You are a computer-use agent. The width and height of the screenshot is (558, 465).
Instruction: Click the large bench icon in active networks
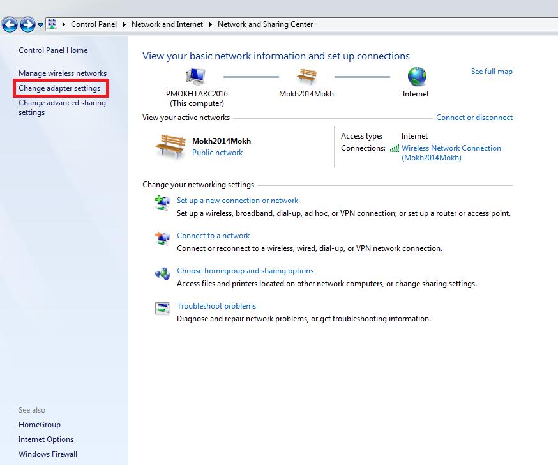pyautogui.click(x=171, y=146)
